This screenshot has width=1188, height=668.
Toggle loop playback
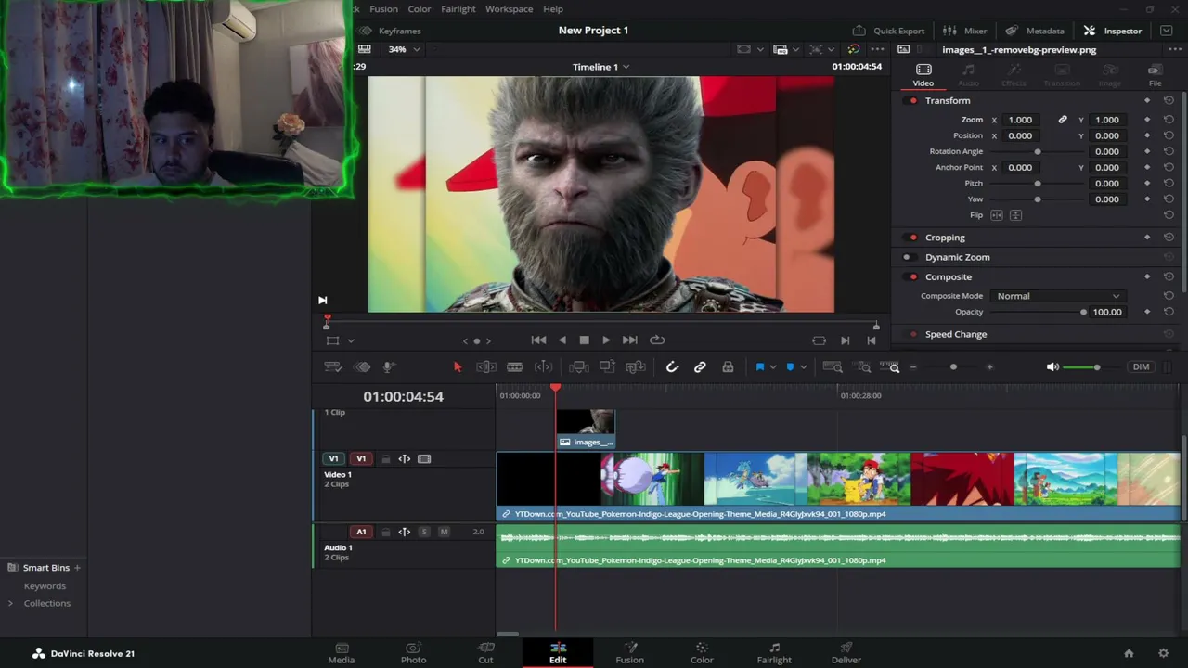(657, 340)
